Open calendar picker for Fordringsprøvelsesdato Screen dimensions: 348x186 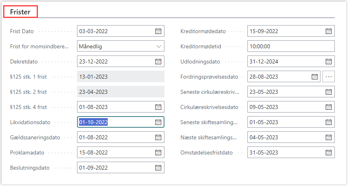pyautogui.click(x=314, y=77)
